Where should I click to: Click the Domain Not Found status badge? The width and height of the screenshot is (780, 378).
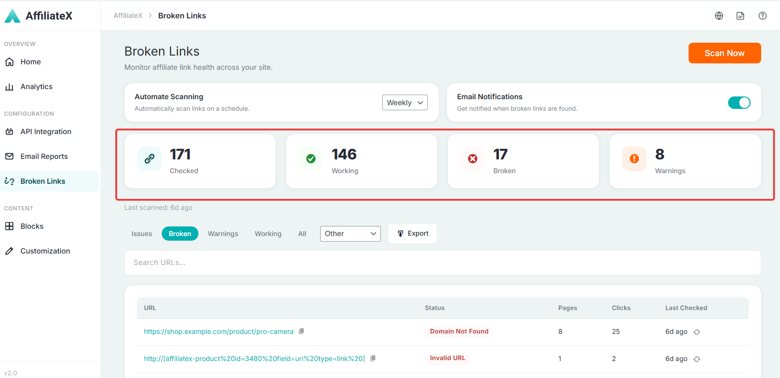[459, 331]
